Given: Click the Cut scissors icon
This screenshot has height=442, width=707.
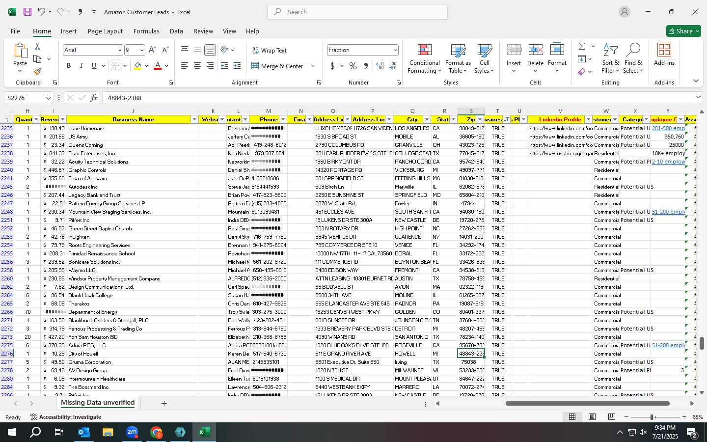Looking at the screenshot, I should pyautogui.click(x=37, y=46).
